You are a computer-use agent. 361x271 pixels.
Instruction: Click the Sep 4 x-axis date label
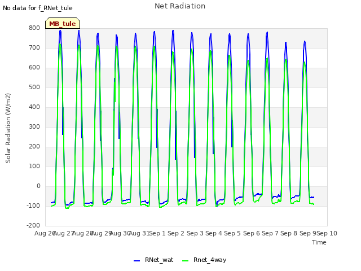coord(214,233)
